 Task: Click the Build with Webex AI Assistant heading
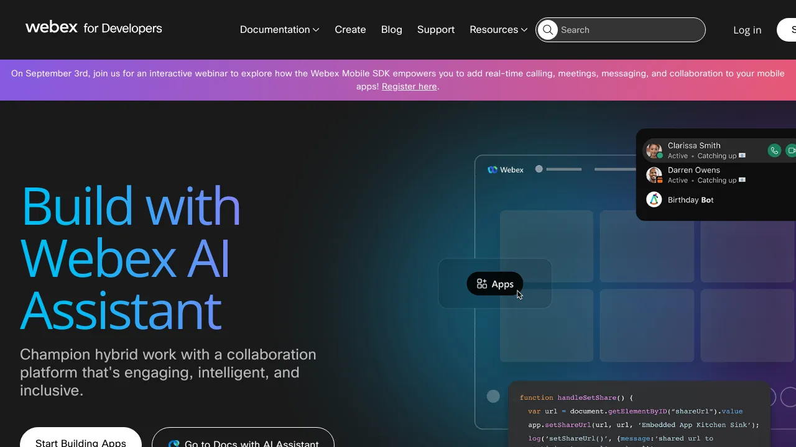(131, 258)
